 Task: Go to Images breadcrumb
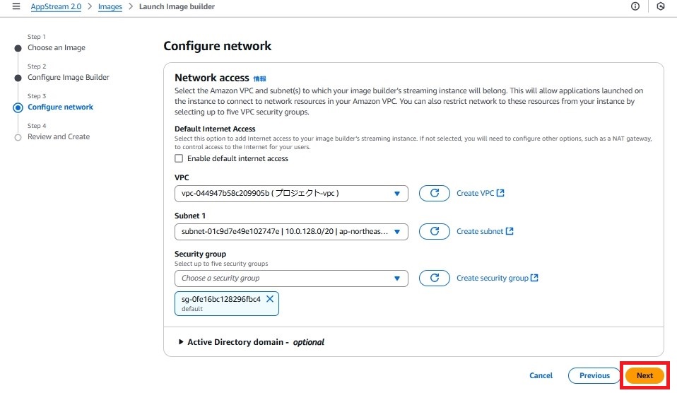click(x=110, y=6)
